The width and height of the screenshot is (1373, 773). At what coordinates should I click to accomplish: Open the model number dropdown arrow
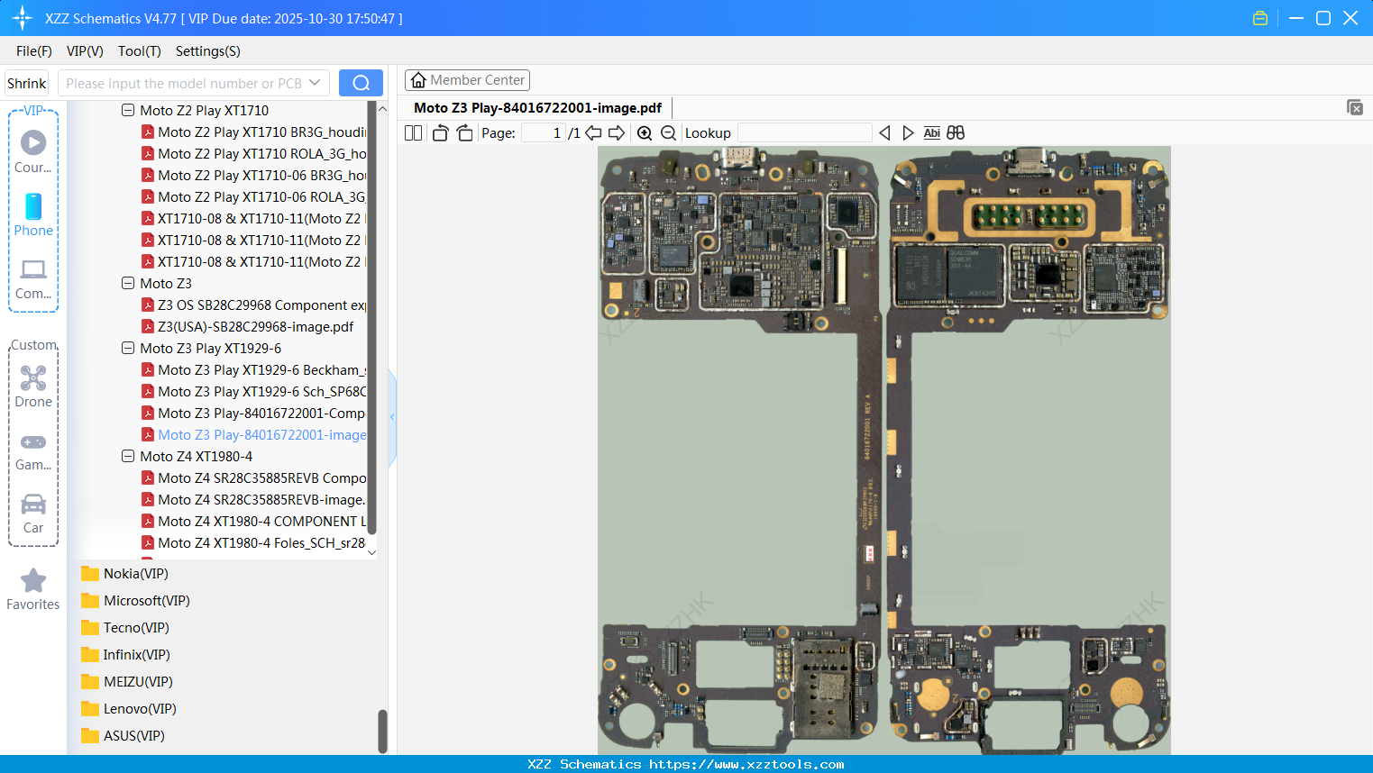315,83
